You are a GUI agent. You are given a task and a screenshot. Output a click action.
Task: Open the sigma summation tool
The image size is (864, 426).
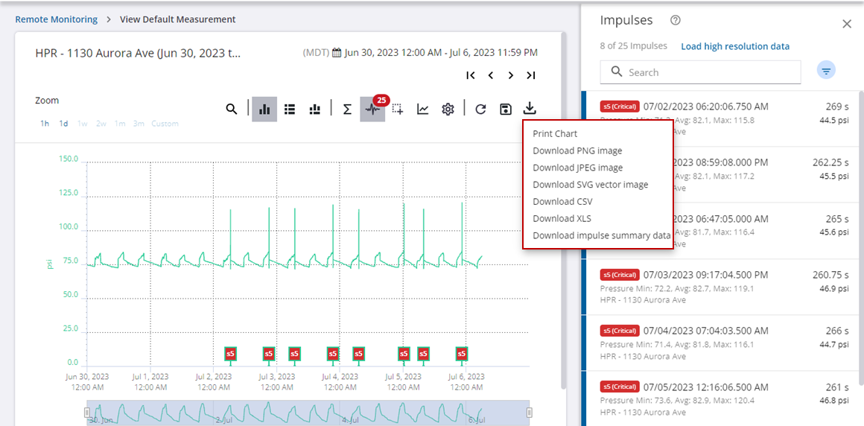(347, 109)
